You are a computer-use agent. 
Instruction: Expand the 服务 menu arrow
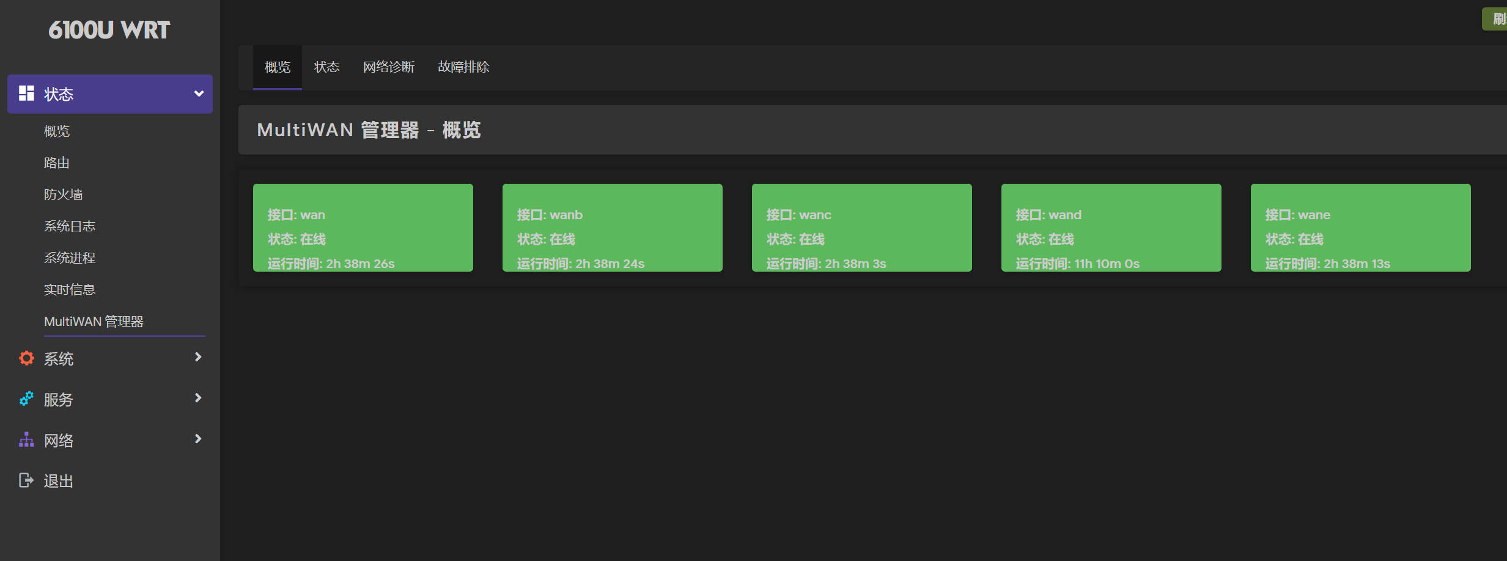[x=198, y=398]
